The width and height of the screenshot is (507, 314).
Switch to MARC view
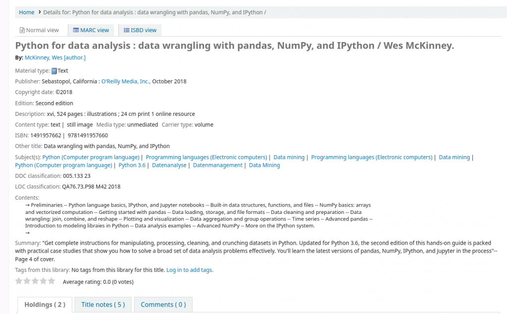tap(91, 30)
